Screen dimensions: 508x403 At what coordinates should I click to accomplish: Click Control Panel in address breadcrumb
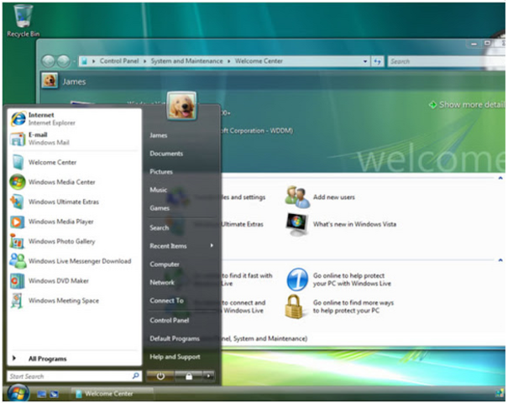119,61
